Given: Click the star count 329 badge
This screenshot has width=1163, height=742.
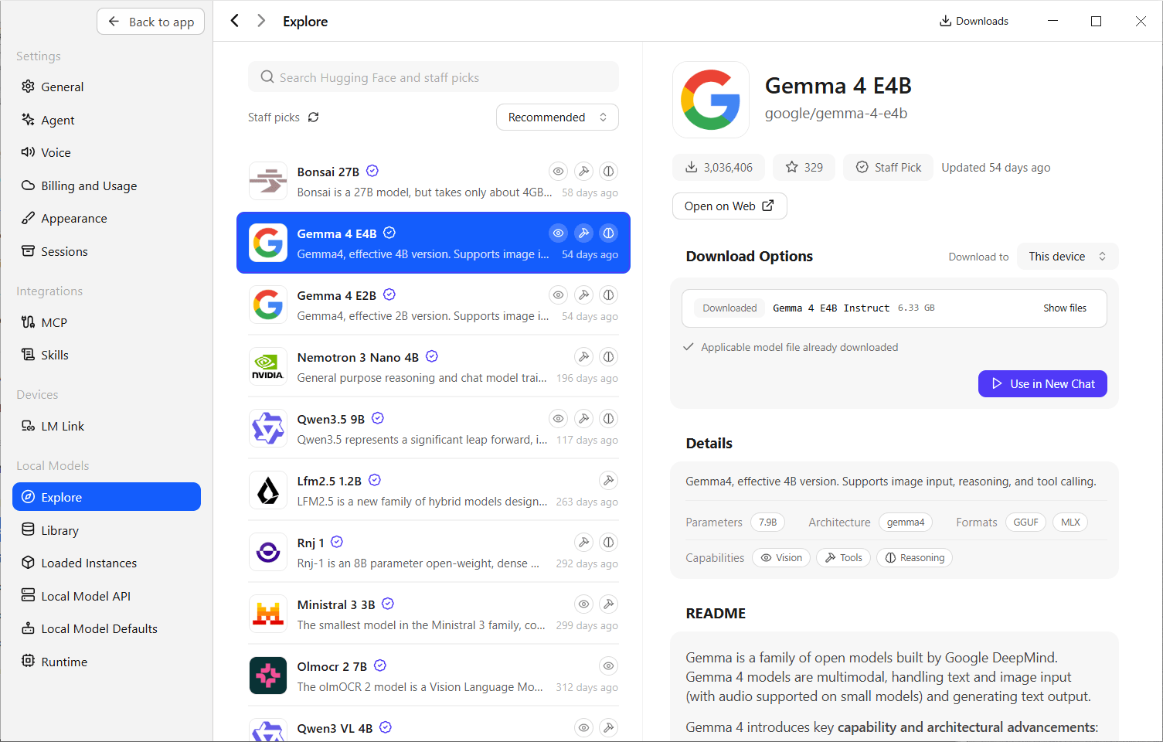Looking at the screenshot, I should tap(804, 167).
